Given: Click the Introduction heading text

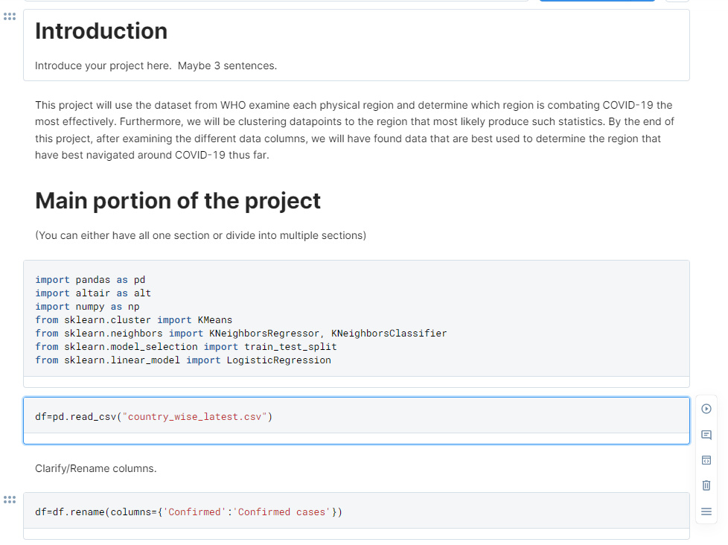Looking at the screenshot, I should pyautogui.click(x=101, y=31).
